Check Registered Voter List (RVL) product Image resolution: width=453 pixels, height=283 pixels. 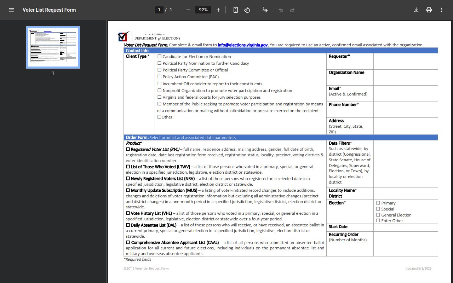(128, 149)
